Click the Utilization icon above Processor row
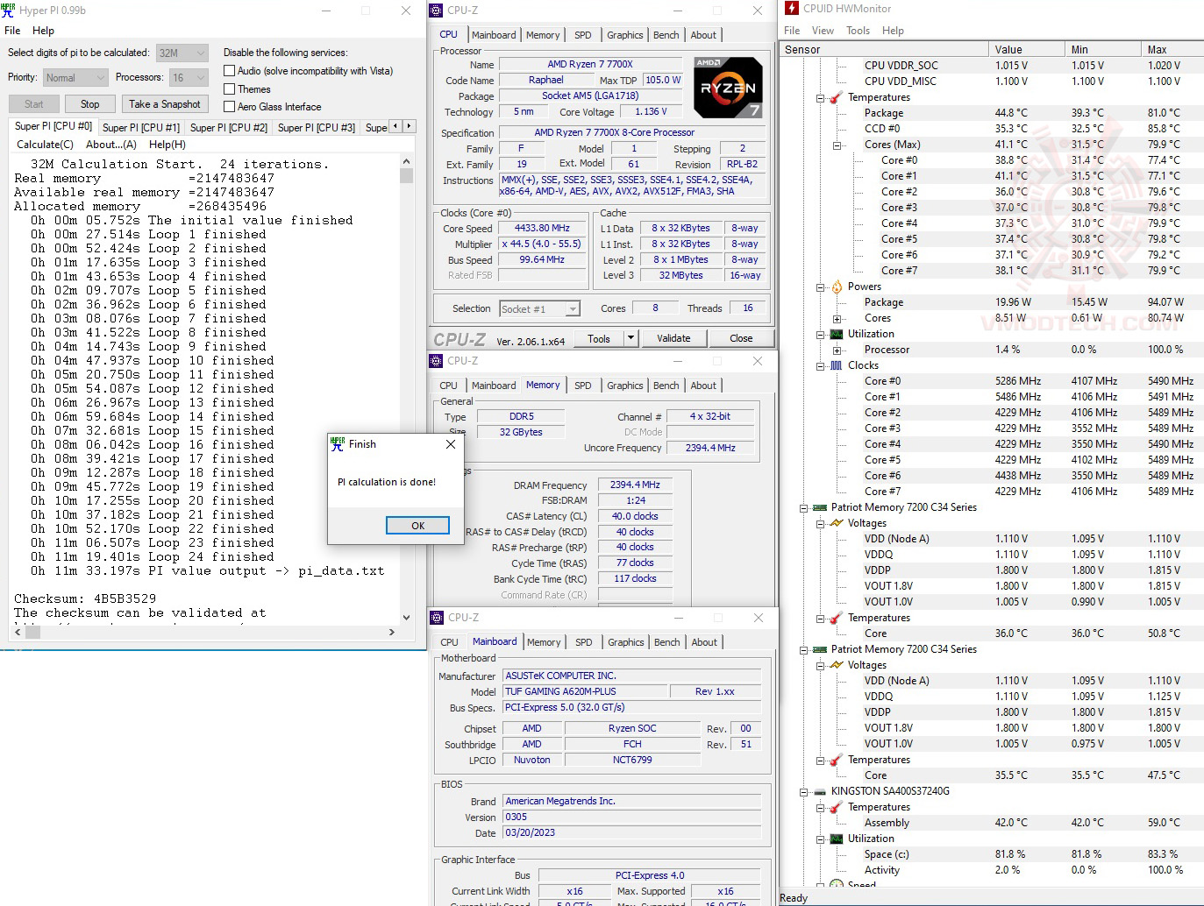This screenshot has height=906, width=1204. point(837,334)
